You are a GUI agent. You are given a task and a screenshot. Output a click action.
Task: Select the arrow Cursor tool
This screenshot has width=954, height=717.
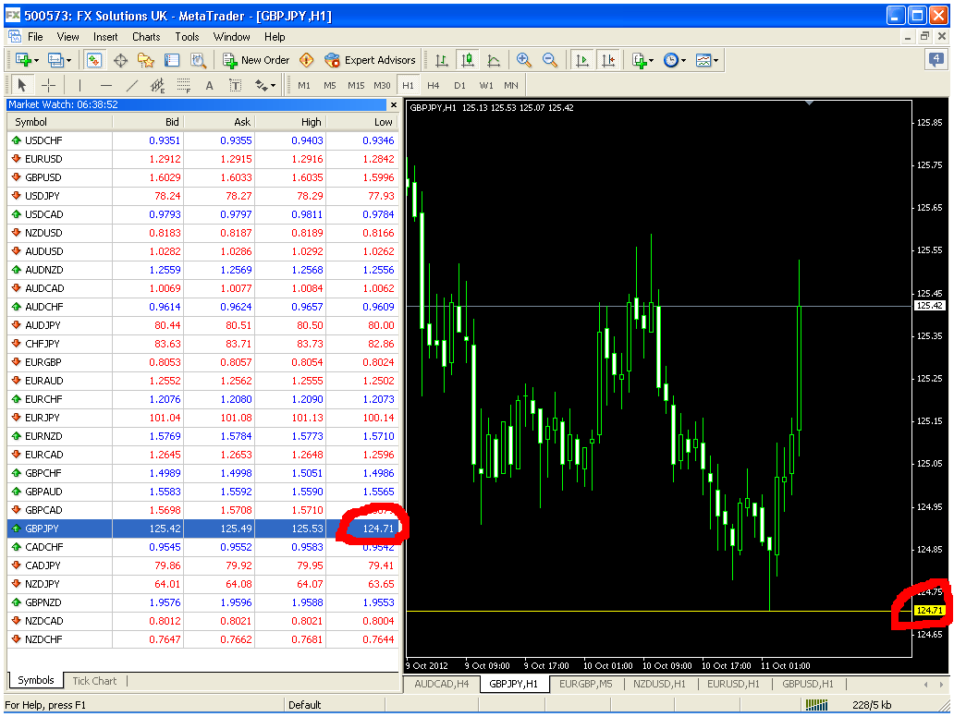pyautogui.click(x=22, y=85)
